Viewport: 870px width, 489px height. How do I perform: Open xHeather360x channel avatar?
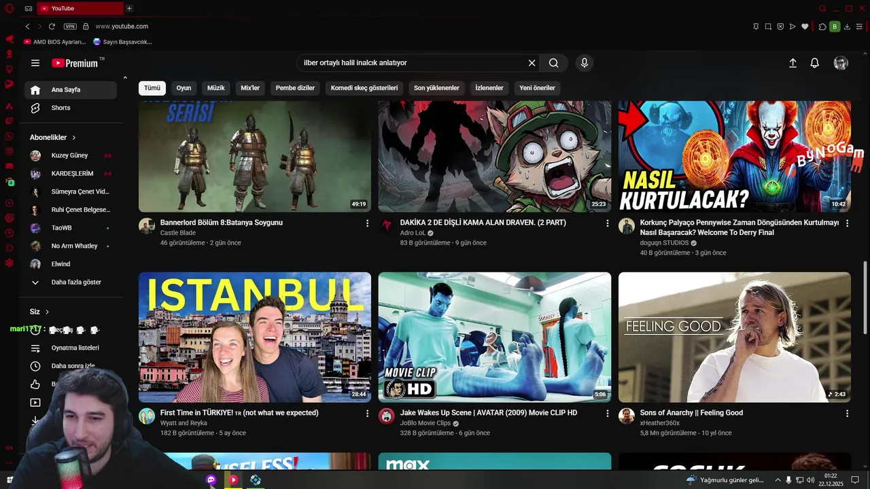(x=627, y=416)
